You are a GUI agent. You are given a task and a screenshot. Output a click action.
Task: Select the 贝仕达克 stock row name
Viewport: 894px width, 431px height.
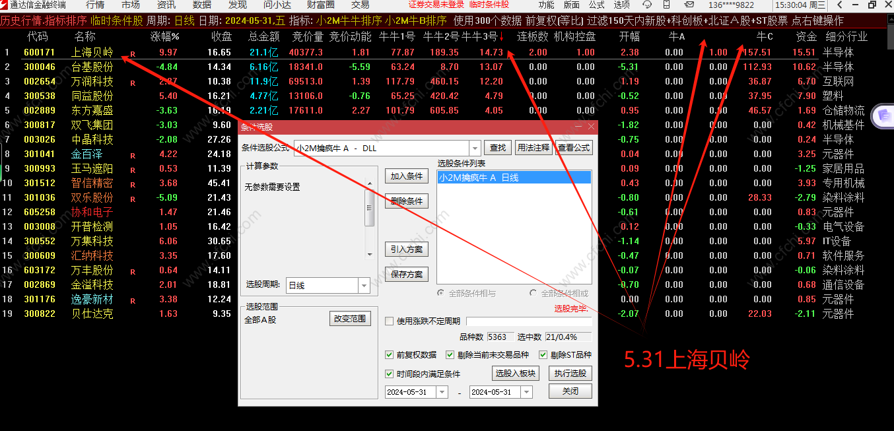pyautogui.click(x=92, y=314)
